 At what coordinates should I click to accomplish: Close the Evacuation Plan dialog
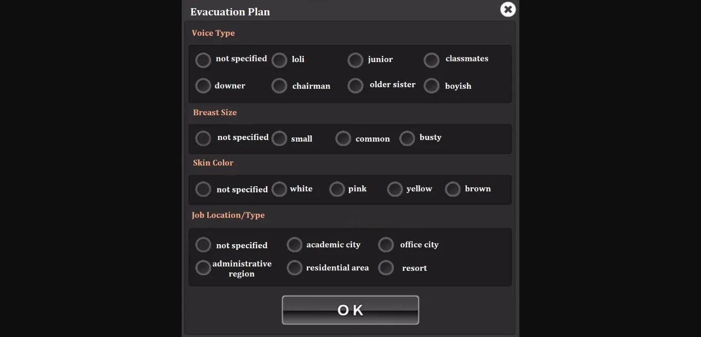pyautogui.click(x=508, y=9)
